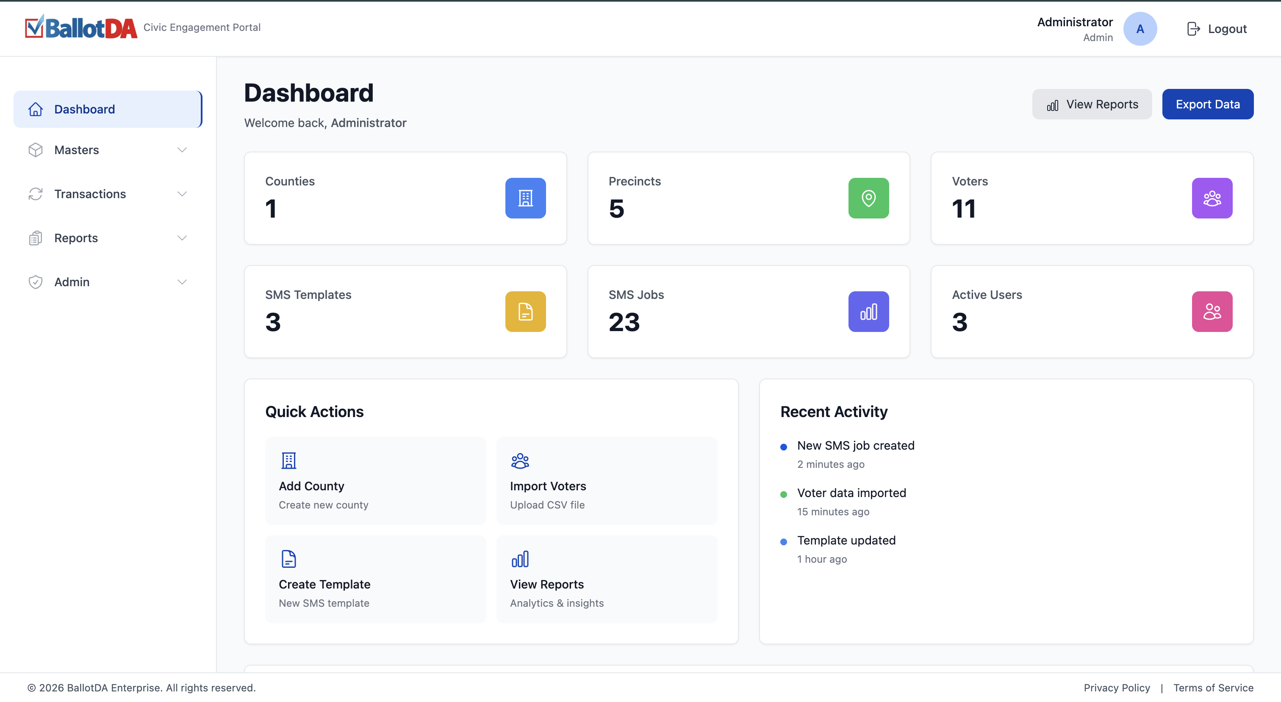Click the Logout button

point(1216,29)
